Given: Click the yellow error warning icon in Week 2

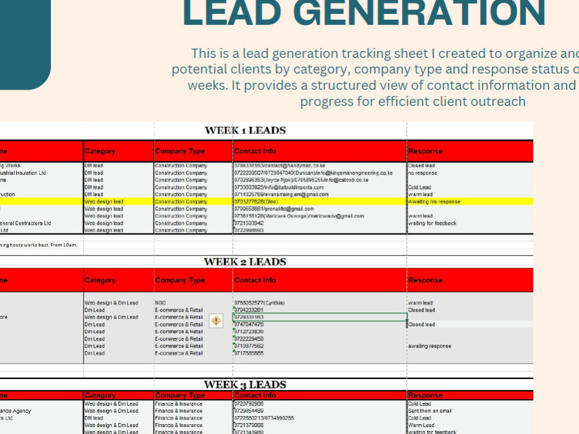Looking at the screenshot, I should click(x=216, y=321).
